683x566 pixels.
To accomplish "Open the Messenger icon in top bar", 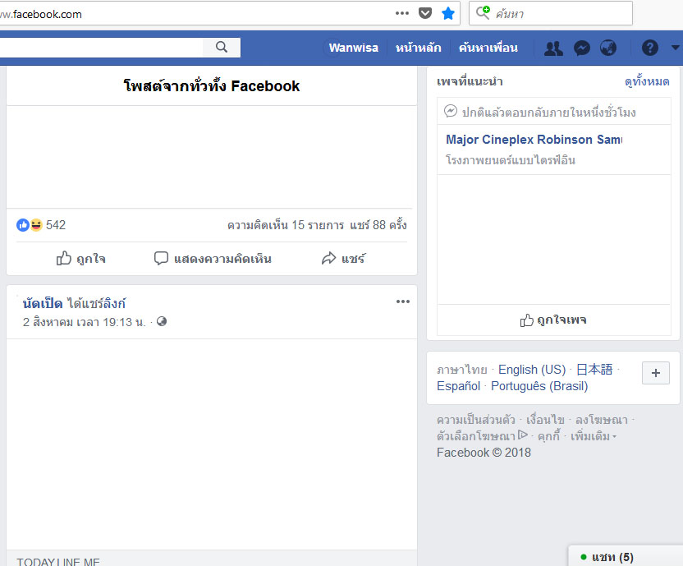I will click(x=582, y=48).
